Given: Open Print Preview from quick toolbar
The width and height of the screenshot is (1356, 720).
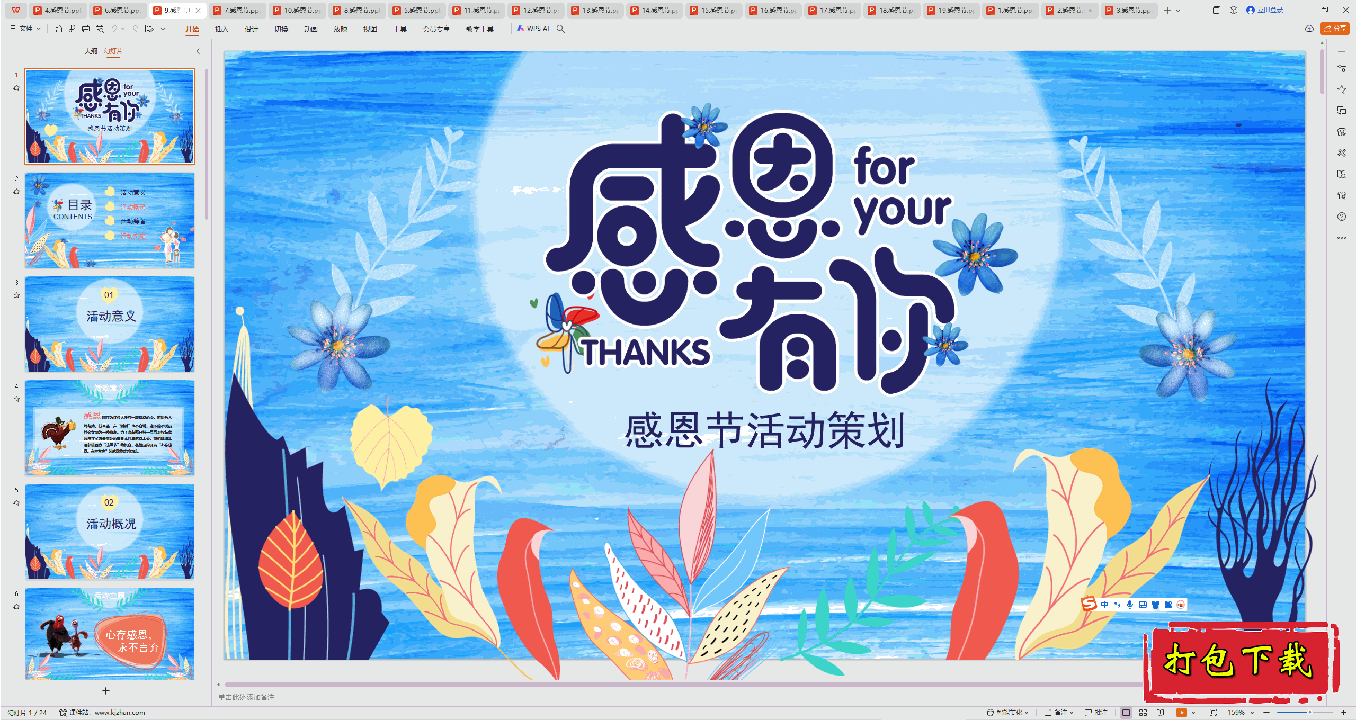Looking at the screenshot, I should pos(100,29).
